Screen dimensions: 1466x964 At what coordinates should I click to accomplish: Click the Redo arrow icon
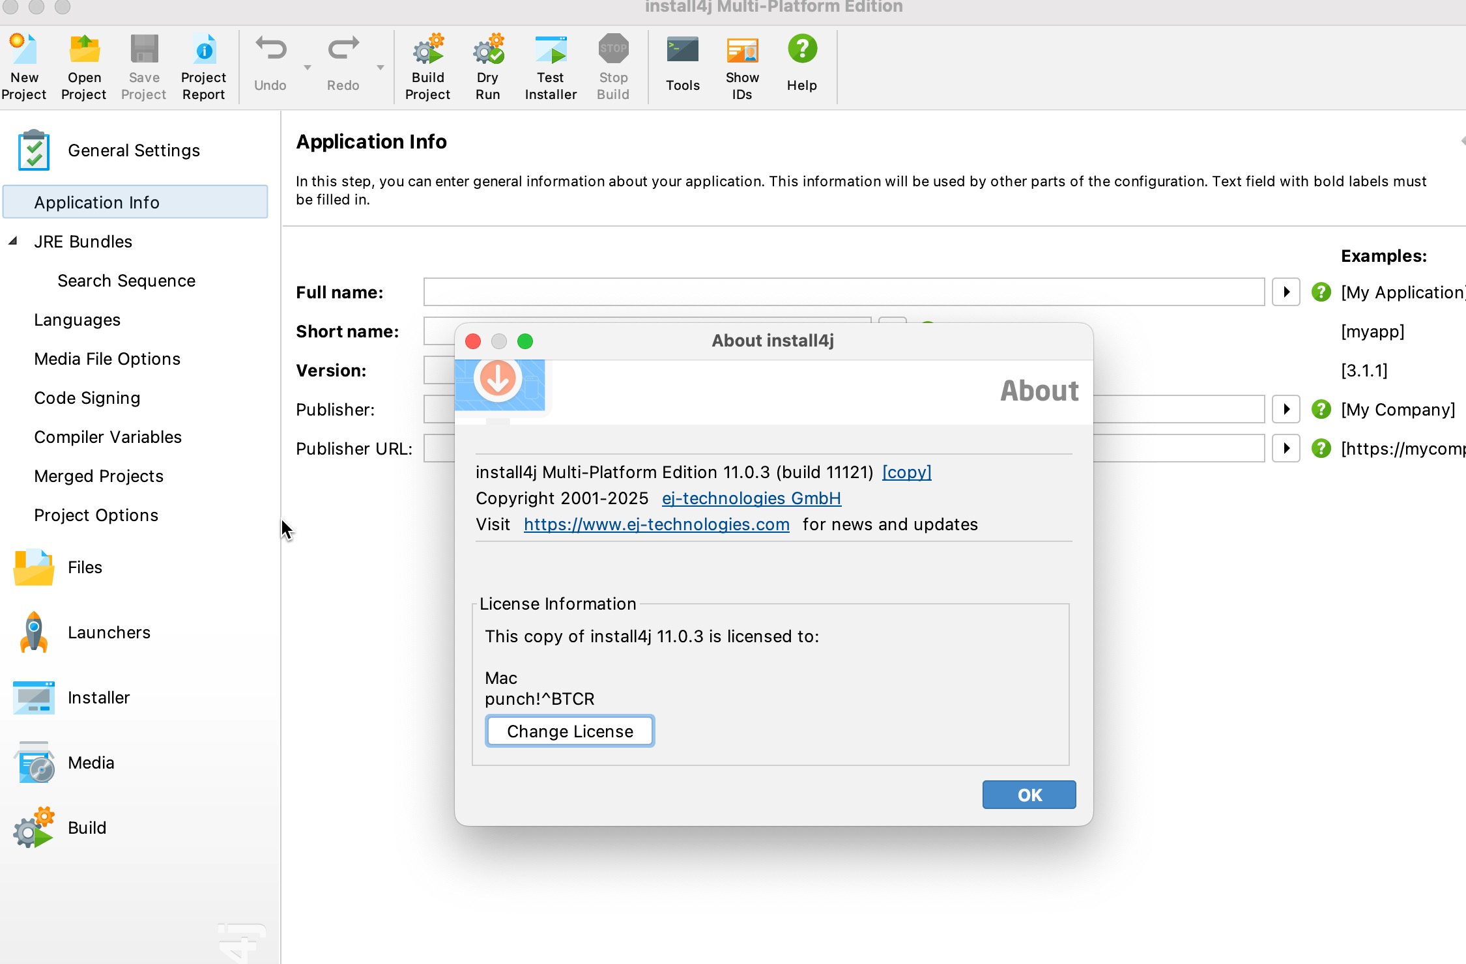pyautogui.click(x=343, y=50)
